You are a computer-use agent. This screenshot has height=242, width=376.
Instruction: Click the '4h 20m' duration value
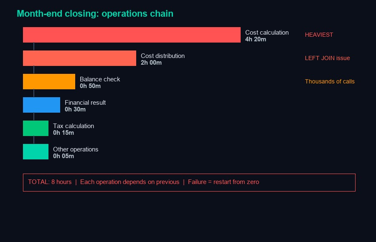pyautogui.click(x=256, y=39)
